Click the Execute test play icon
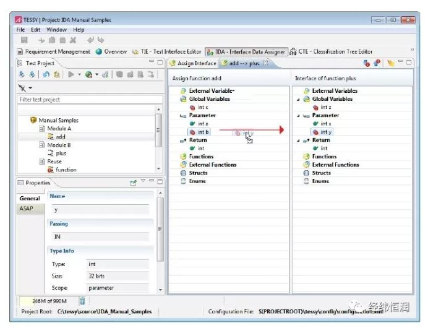The width and height of the screenshot is (428, 328). [x=71, y=74]
